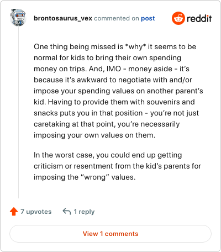This screenshot has height=252, width=221.
Task: Click the reddit wordmark text logo
Action: coord(199,18)
